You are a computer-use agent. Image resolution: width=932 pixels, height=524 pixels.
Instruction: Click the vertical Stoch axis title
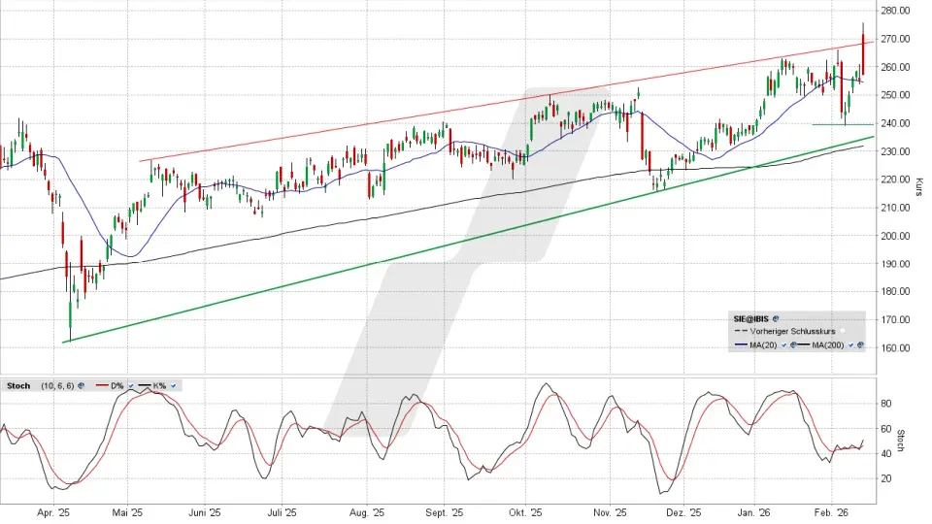[x=900, y=441]
